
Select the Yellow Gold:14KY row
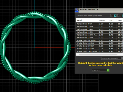(99, 29)
